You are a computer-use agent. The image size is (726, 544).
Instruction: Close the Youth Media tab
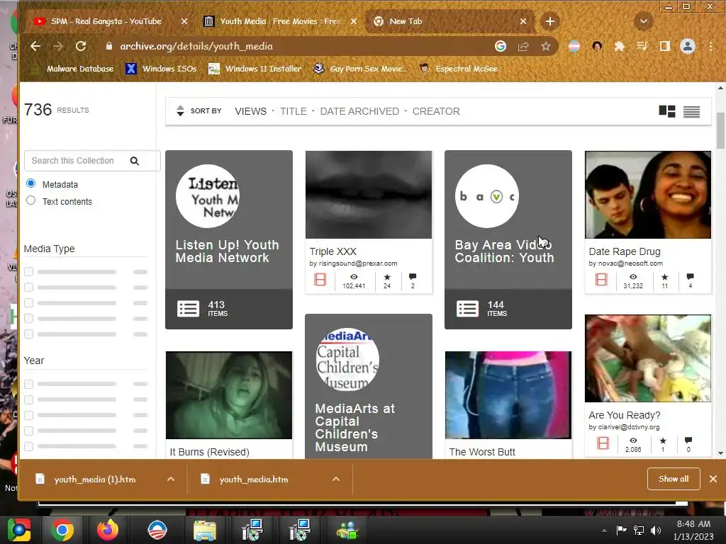[x=354, y=21]
